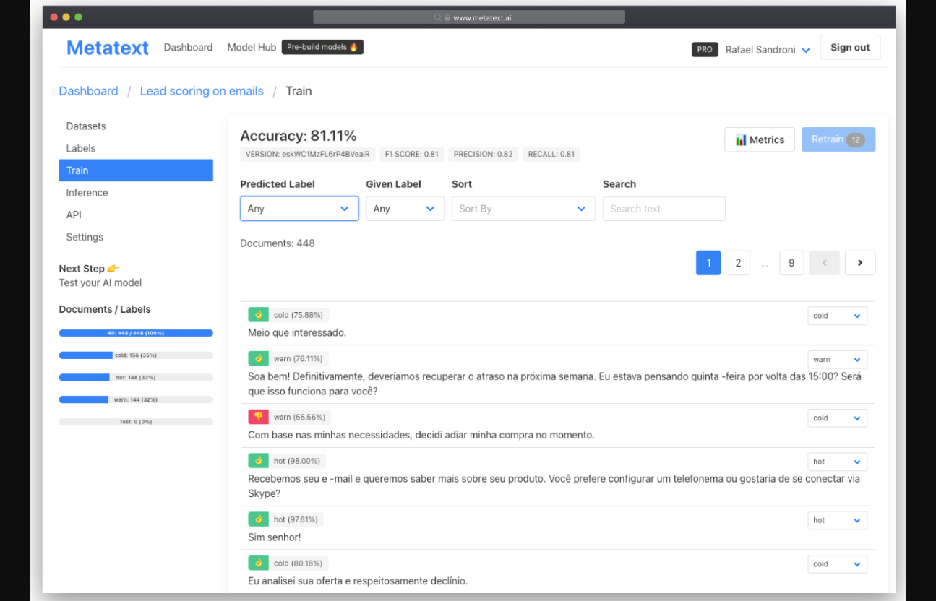Click the green OK icon on the 'Meio que interessado' row
This screenshot has height=601, width=936.
coord(258,315)
